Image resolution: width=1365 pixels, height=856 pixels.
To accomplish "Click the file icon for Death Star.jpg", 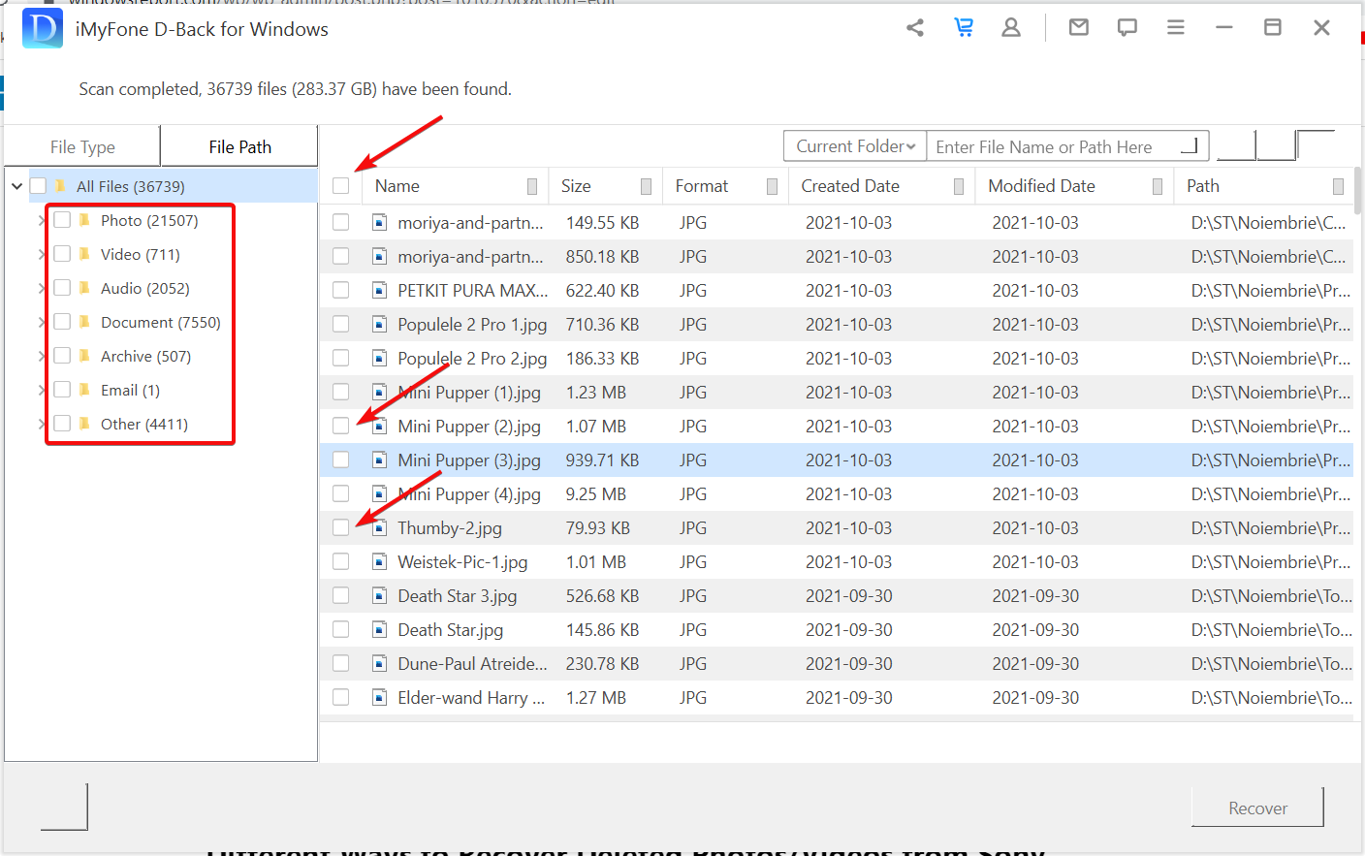I will [x=380, y=630].
